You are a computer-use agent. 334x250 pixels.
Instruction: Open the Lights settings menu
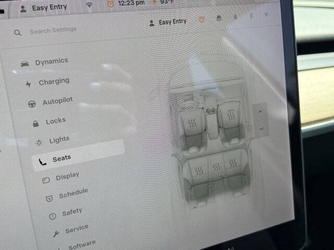pyautogui.click(x=59, y=140)
